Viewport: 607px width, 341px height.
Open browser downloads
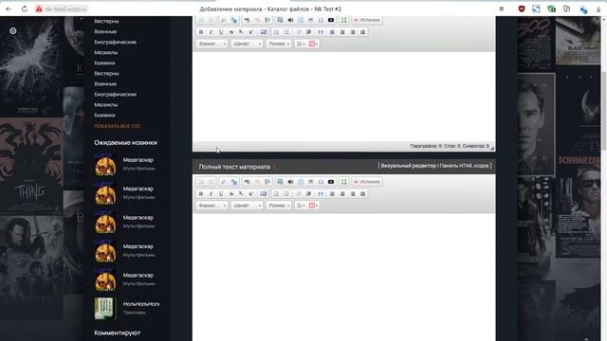tap(598, 9)
